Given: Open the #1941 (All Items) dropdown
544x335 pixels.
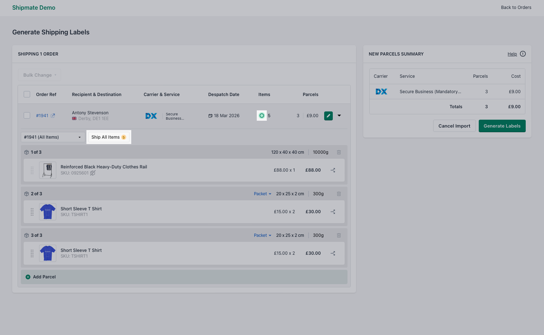Looking at the screenshot, I should click(x=52, y=137).
